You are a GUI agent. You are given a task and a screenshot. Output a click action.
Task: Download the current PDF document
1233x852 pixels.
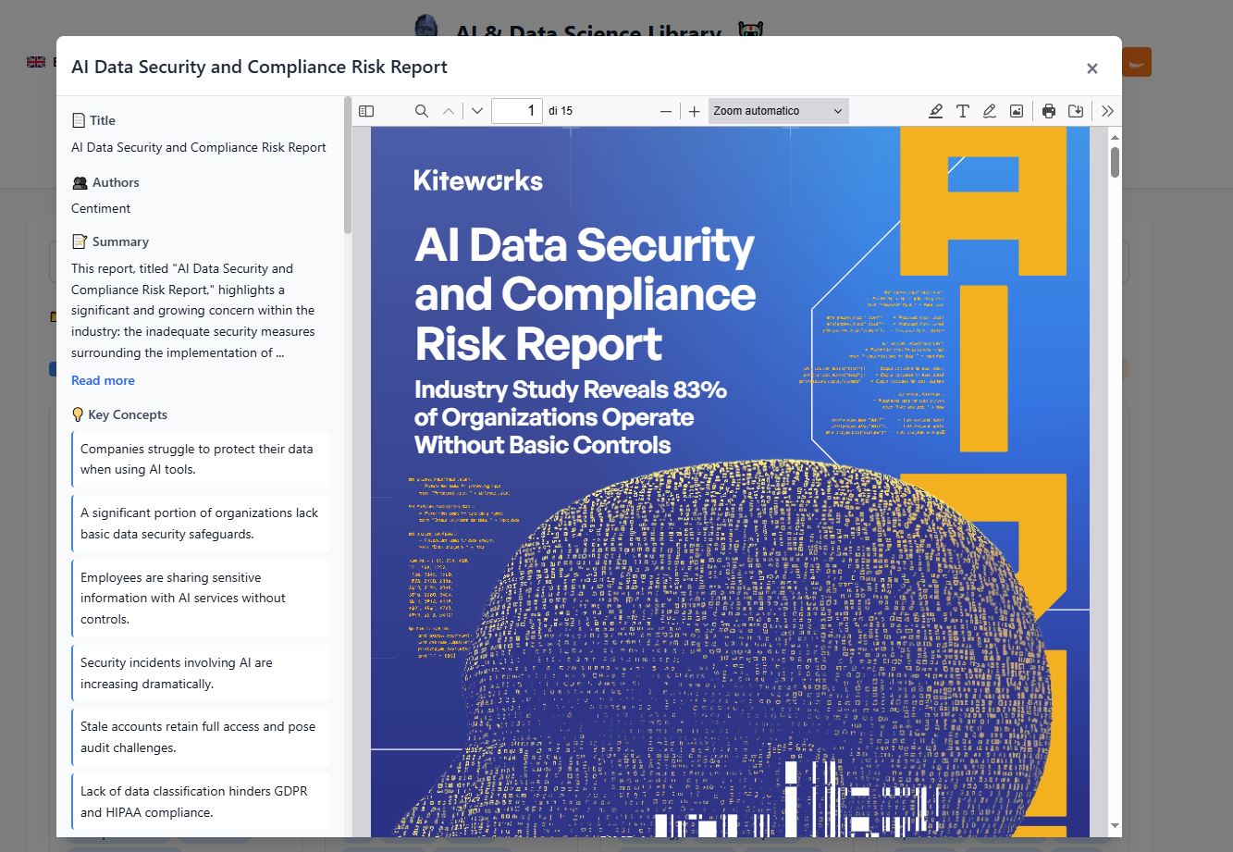[1075, 110]
